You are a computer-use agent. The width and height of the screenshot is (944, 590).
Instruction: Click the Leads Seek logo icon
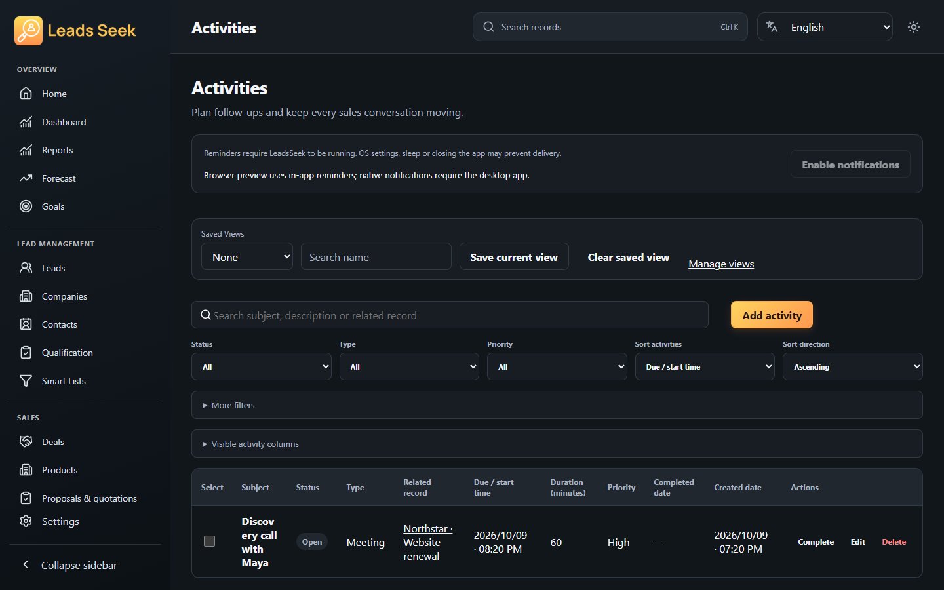[28, 31]
